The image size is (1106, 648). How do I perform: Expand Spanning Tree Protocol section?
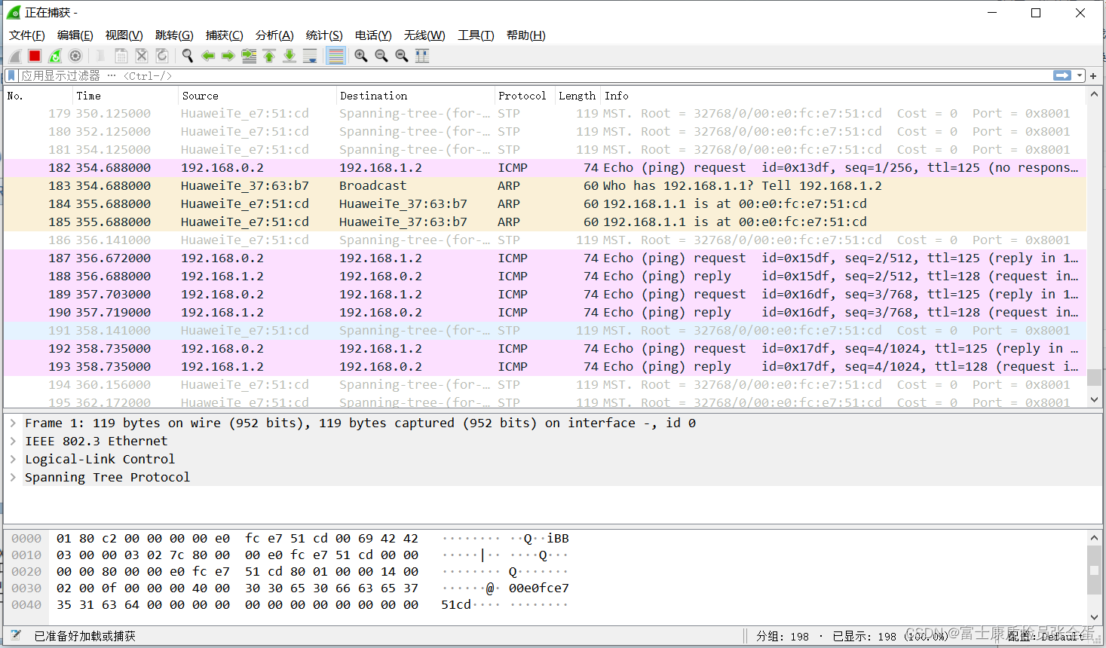pos(13,477)
